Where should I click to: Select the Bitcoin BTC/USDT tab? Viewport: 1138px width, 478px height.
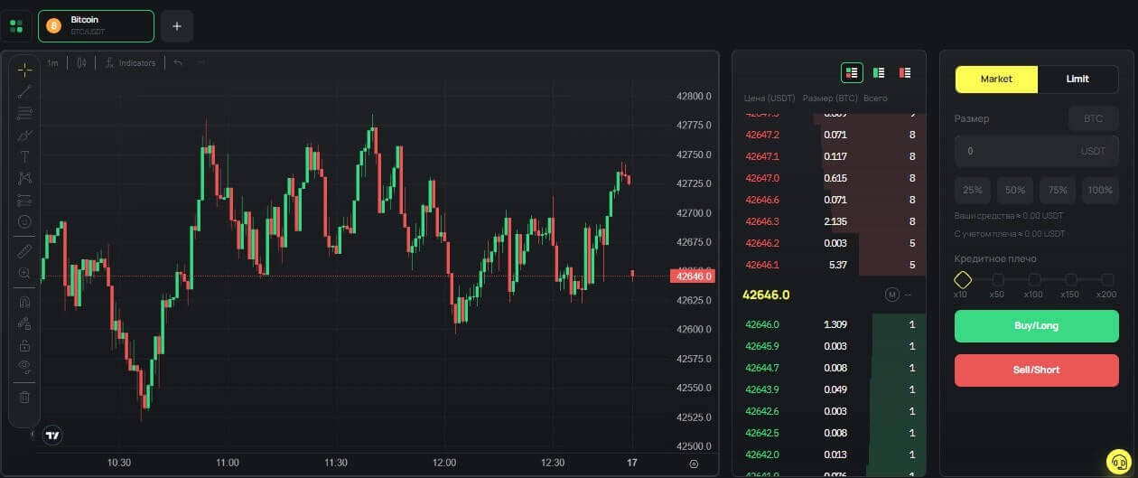click(x=96, y=26)
